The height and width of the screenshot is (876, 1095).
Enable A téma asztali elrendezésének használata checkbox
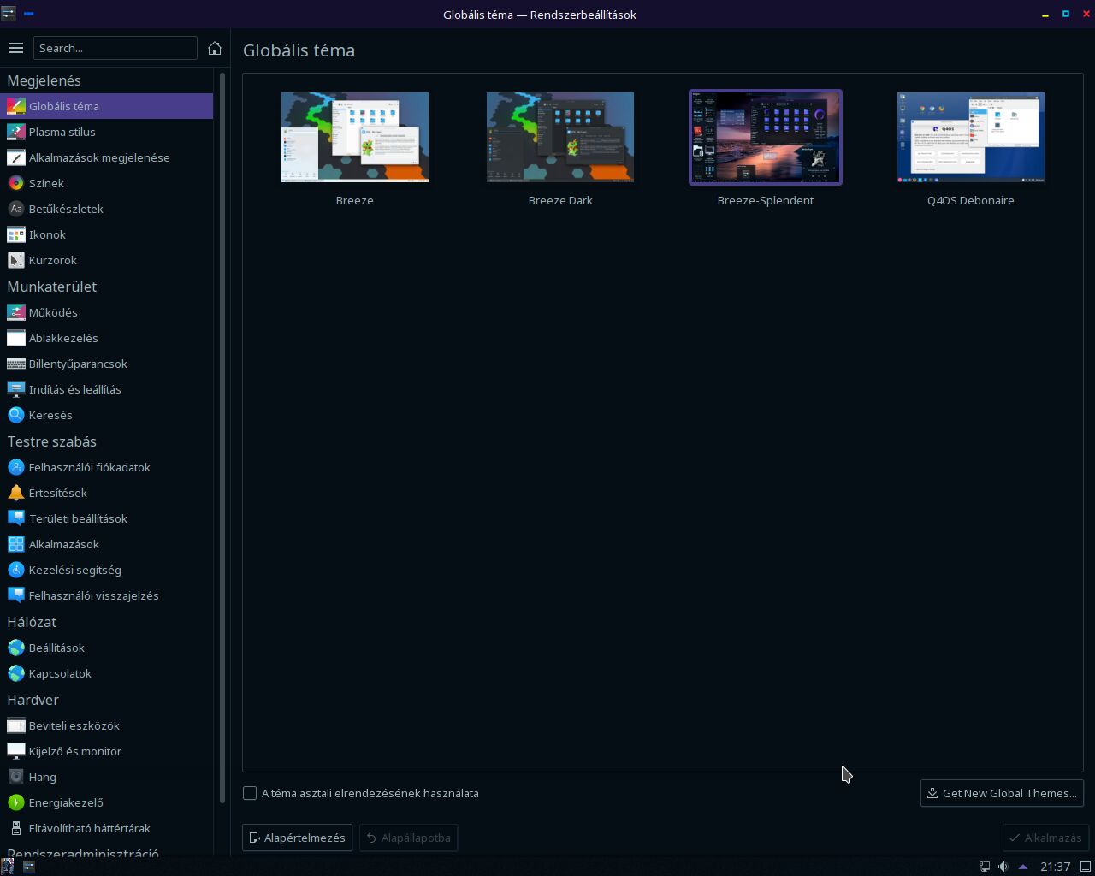(250, 793)
